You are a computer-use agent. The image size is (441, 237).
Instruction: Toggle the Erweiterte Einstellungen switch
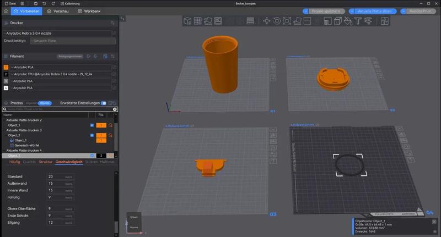point(104,103)
